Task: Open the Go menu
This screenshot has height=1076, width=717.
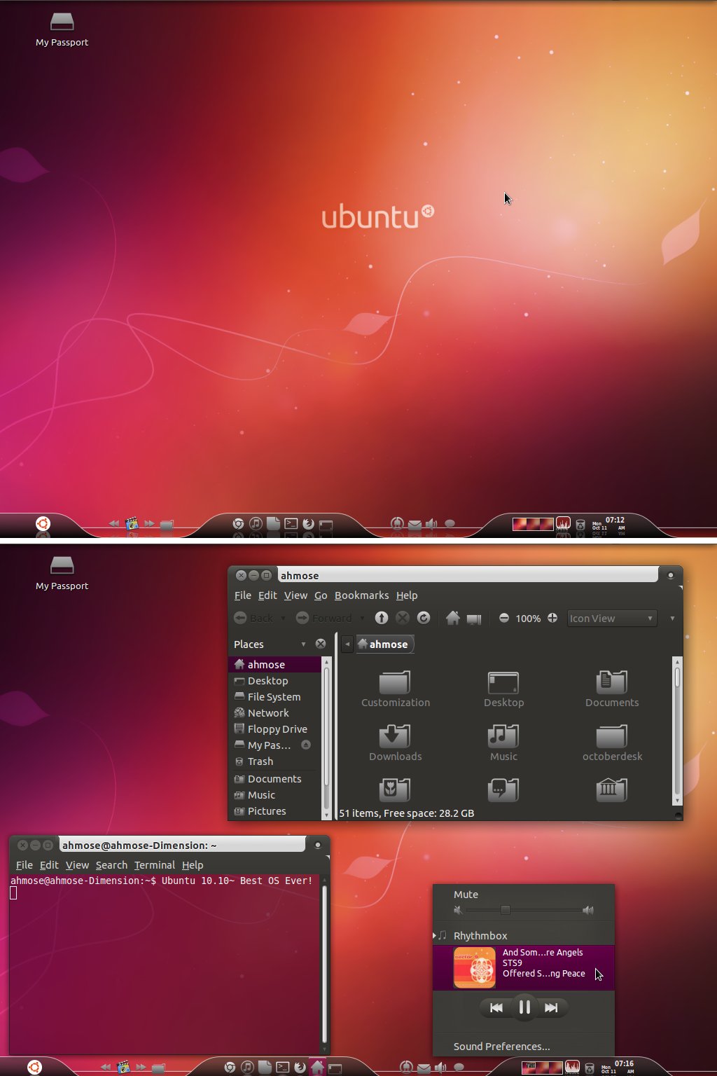Action: coord(321,595)
